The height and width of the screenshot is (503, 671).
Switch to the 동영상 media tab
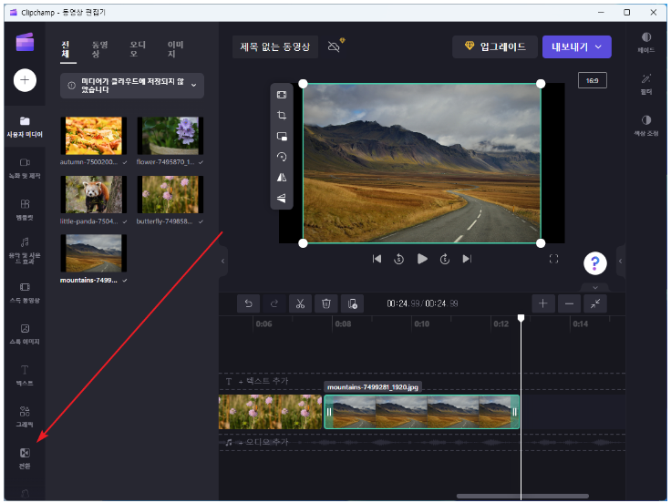pos(99,49)
